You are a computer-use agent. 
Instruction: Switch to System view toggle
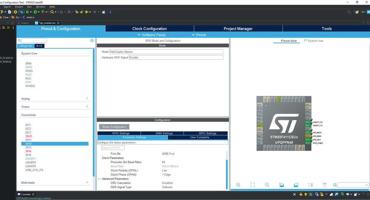314,41
